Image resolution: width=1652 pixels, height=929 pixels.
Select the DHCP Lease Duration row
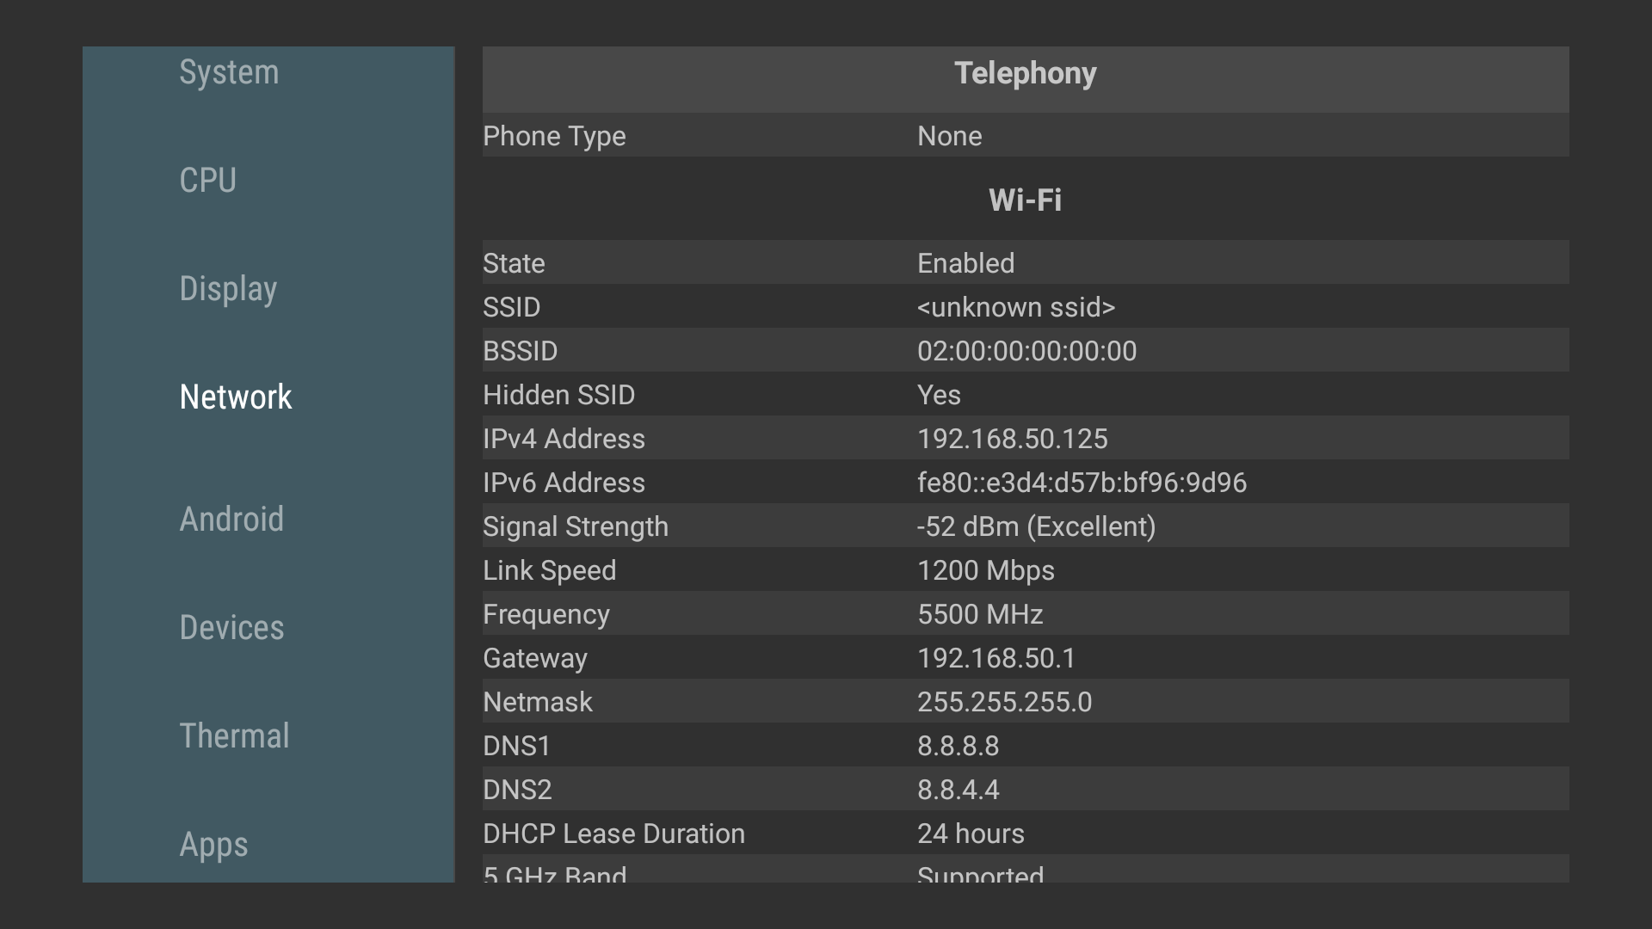[x=1026, y=833]
